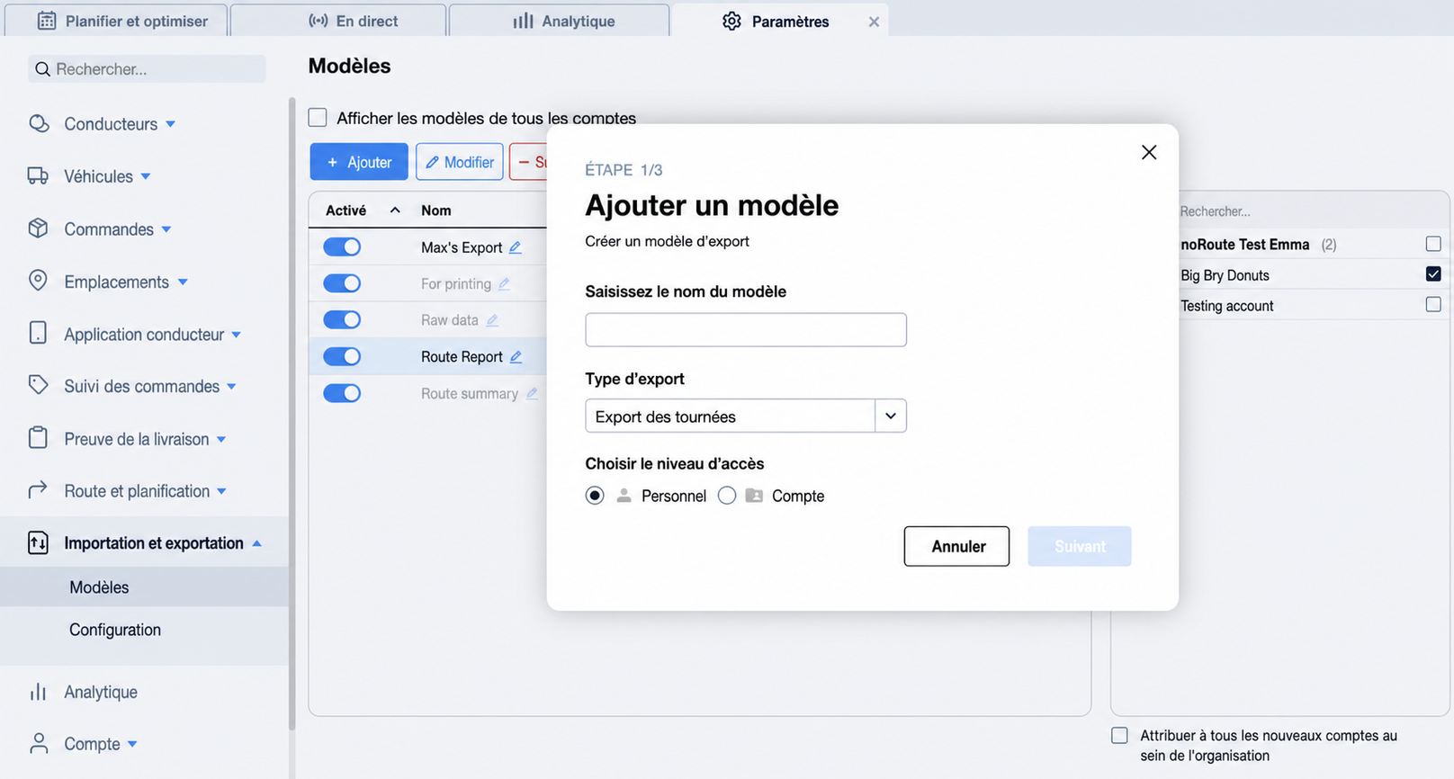Click the edit pencil next to Route summary
This screenshot has width=1454, height=779.
(x=532, y=393)
